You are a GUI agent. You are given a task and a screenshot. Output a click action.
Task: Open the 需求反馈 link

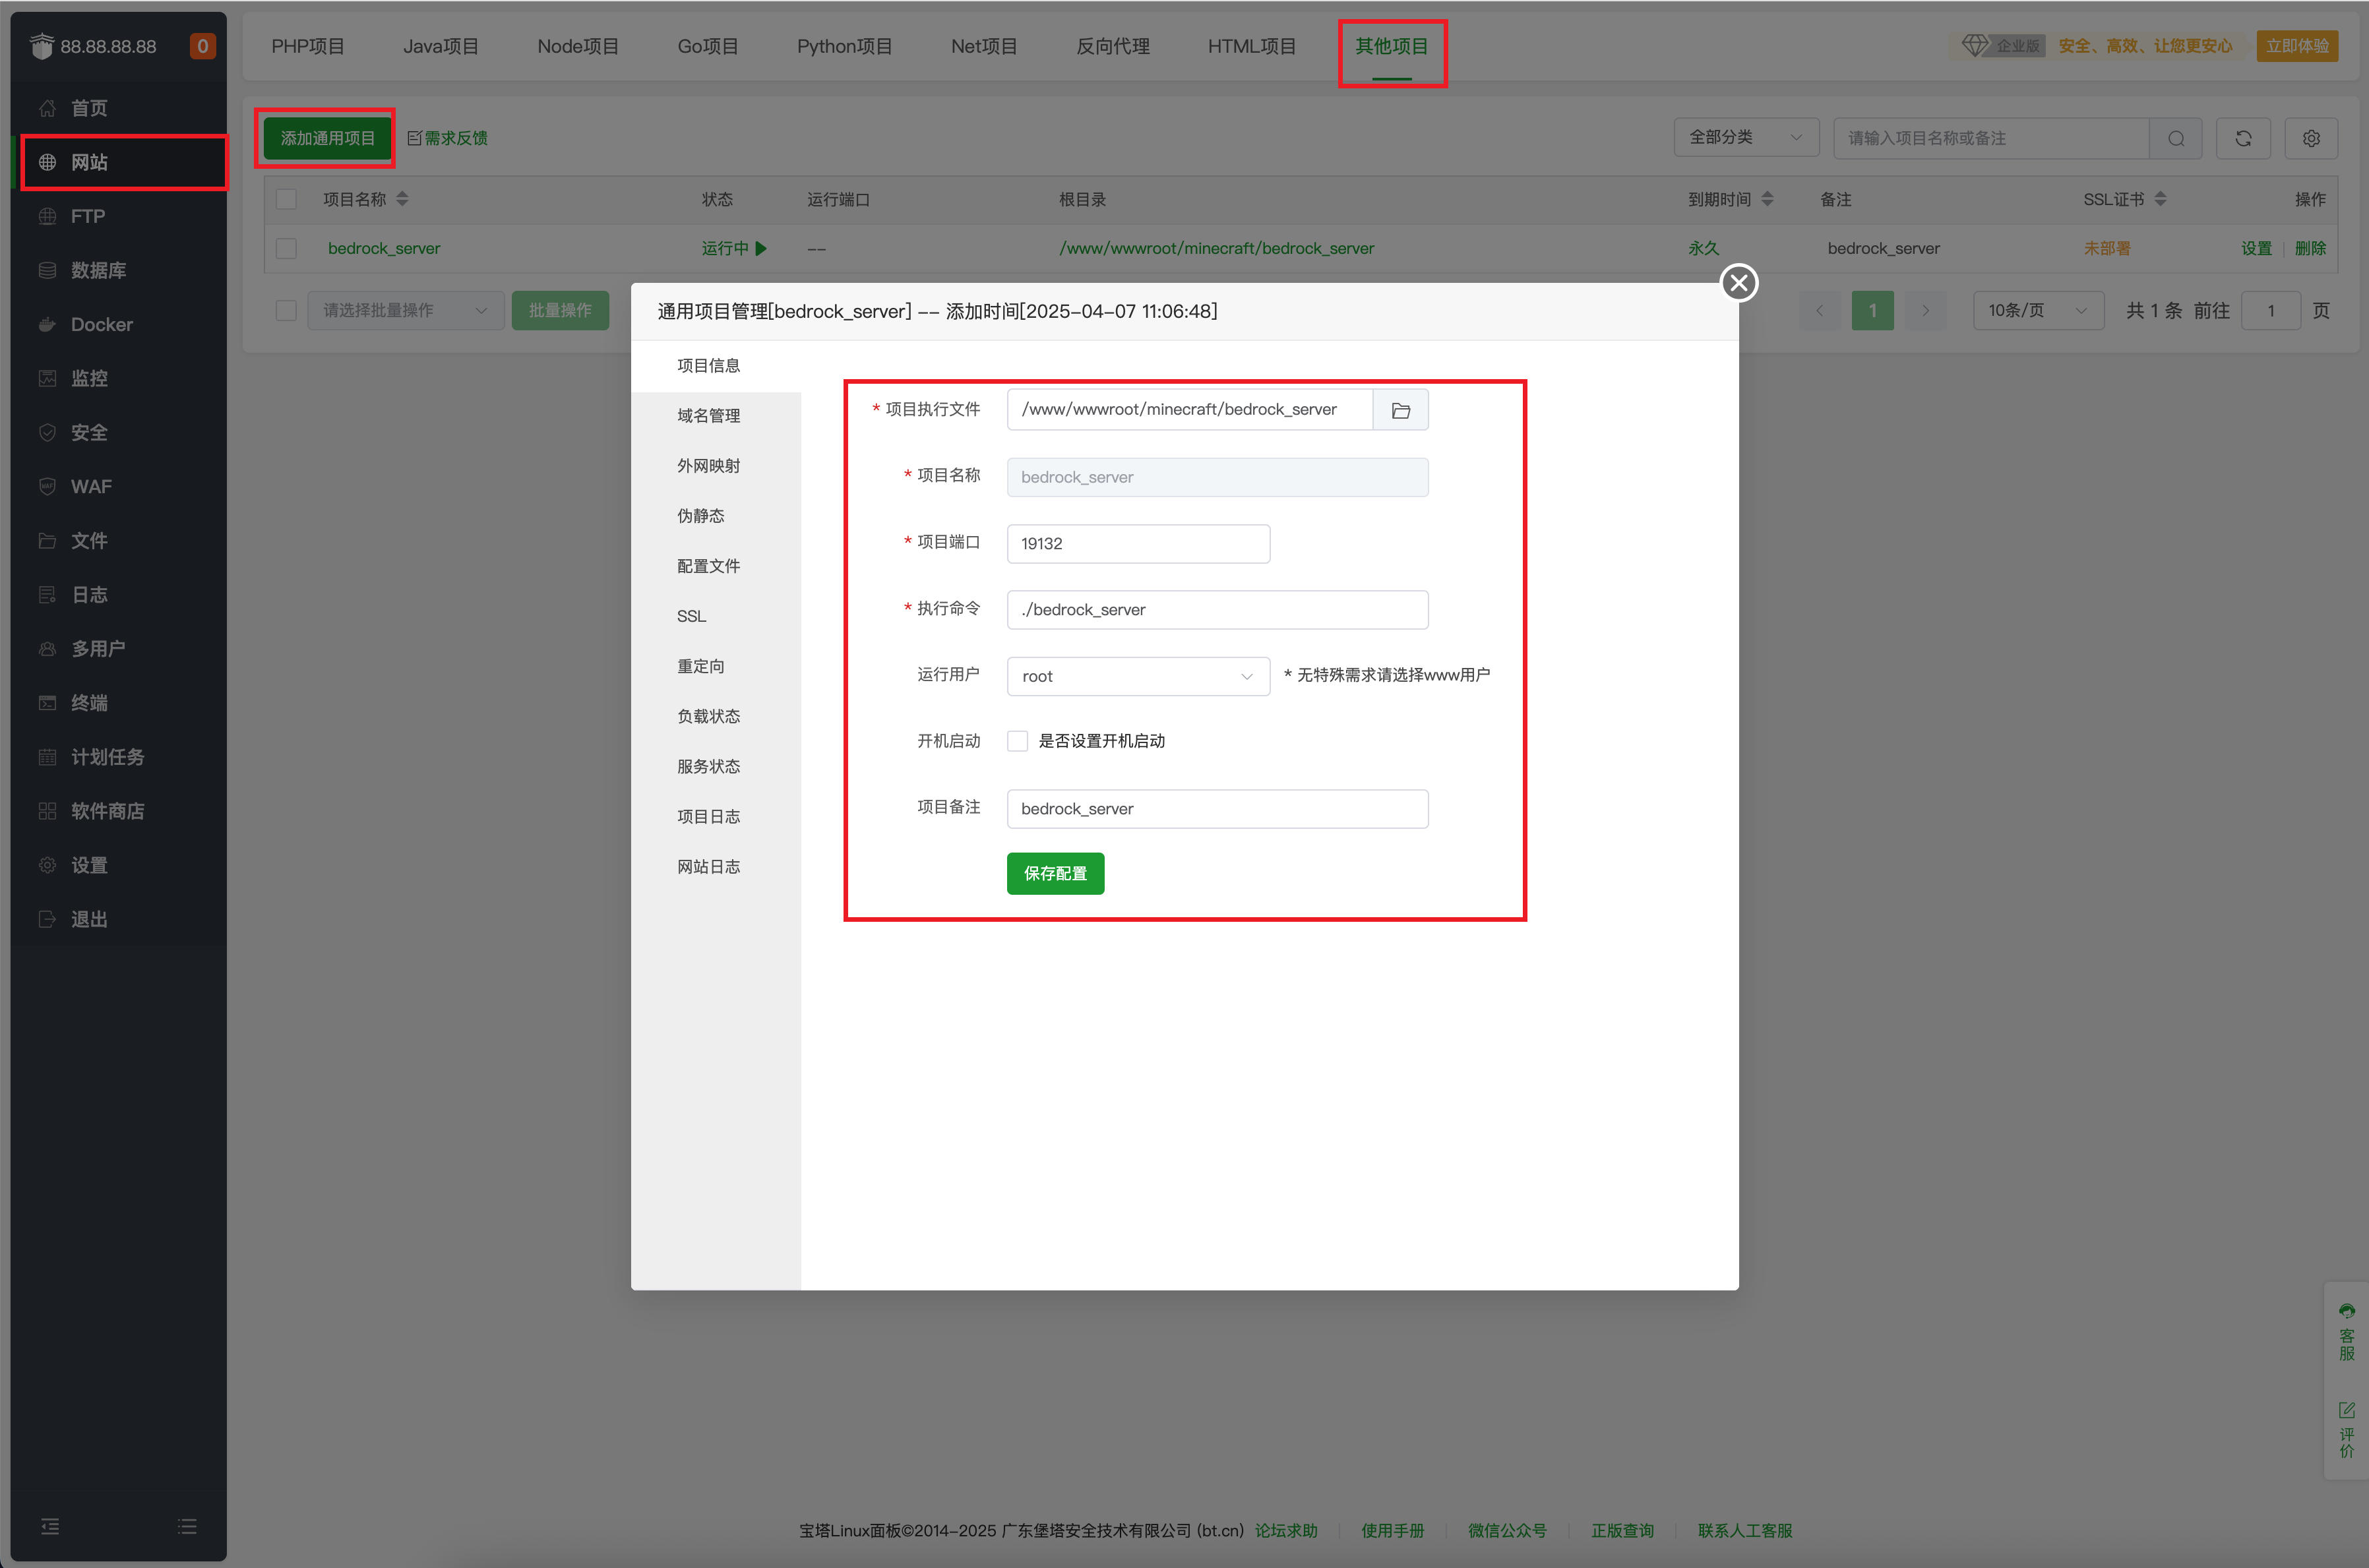pyautogui.click(x=448, y=138)
